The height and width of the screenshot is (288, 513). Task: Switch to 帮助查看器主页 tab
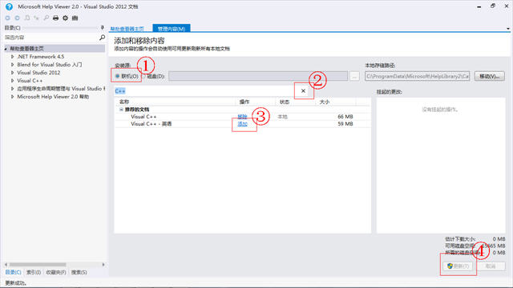coord(127,29)
